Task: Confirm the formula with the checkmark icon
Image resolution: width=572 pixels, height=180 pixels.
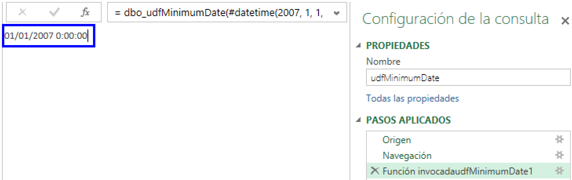Action: [x=54, y=13]
